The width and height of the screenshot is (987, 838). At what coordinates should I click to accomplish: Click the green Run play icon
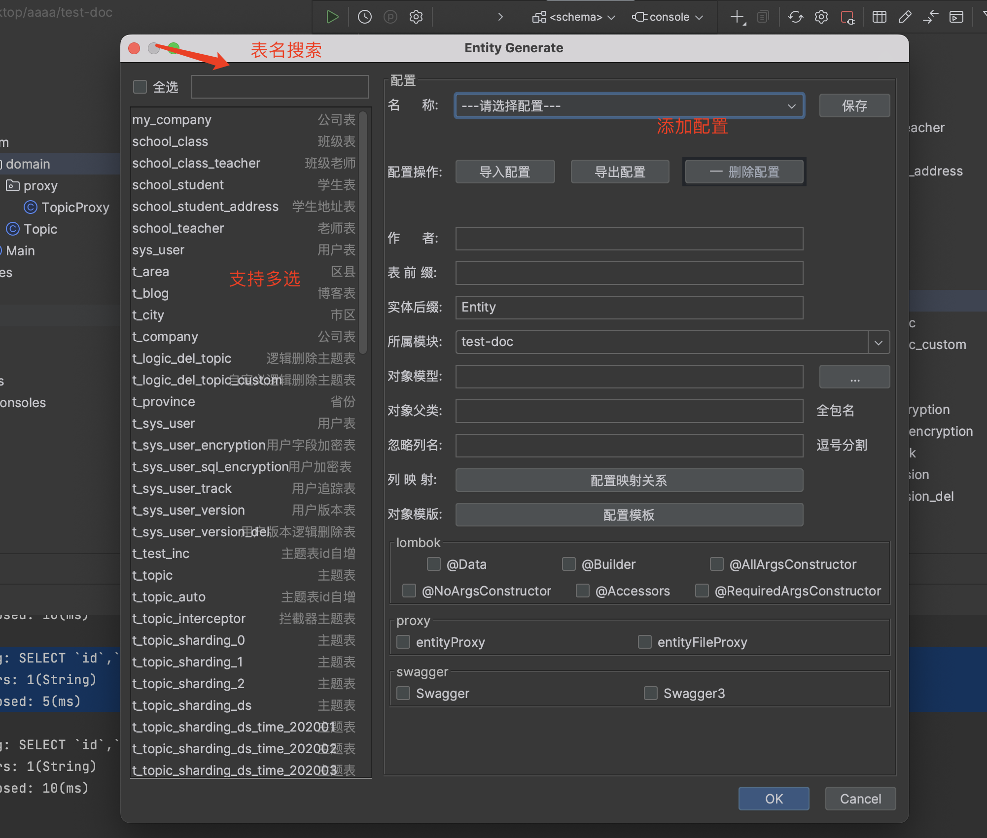(332, 17)
